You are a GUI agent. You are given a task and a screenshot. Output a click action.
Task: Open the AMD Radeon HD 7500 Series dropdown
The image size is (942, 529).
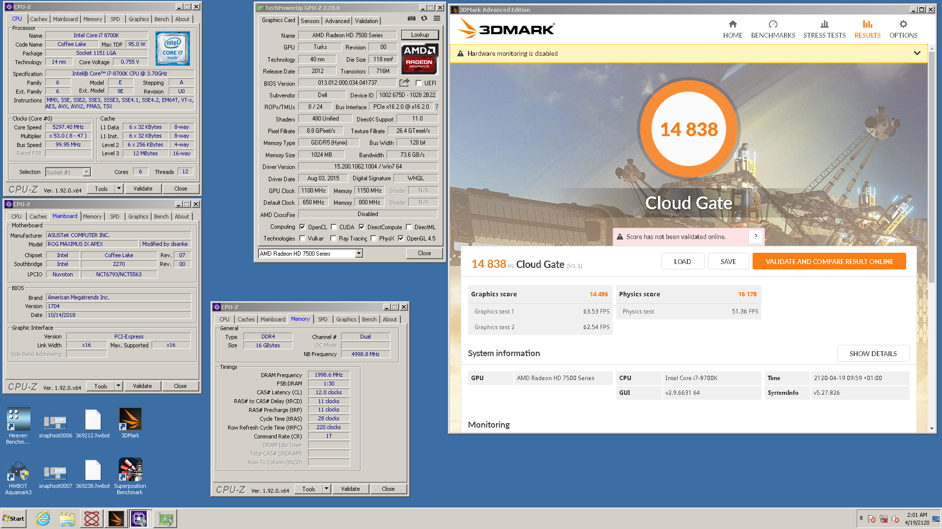[359, 253]
